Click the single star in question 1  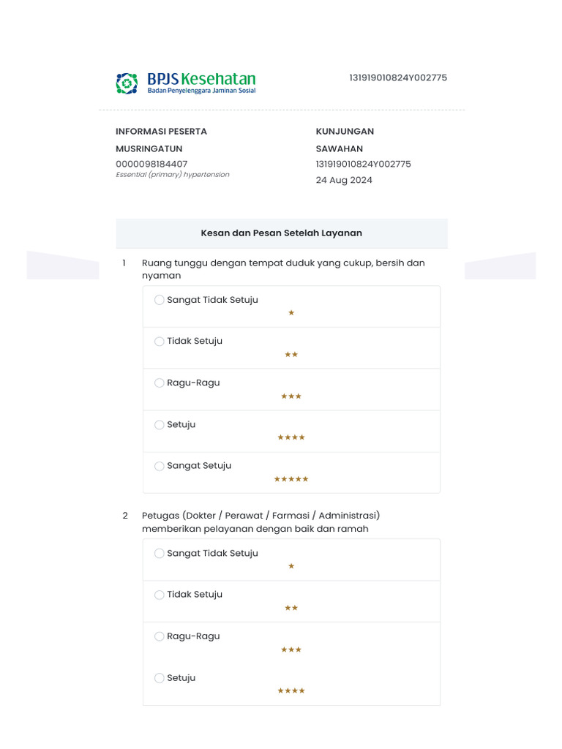291,313
